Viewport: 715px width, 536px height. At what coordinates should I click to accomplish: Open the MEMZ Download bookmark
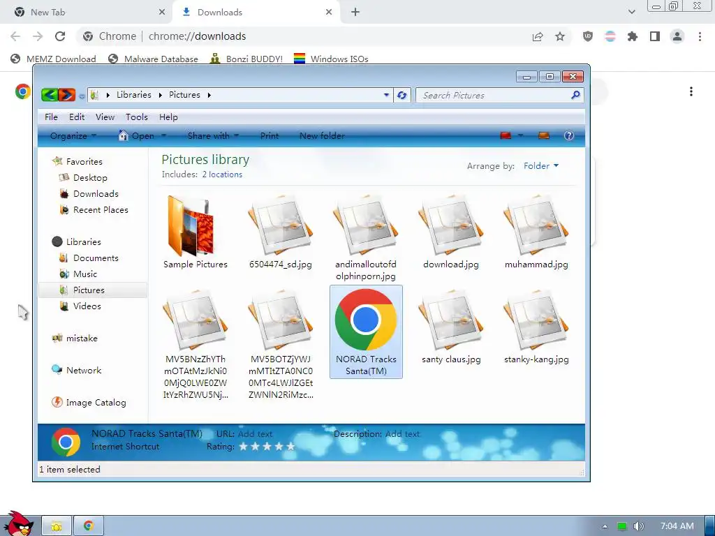(x=53, y=59)
